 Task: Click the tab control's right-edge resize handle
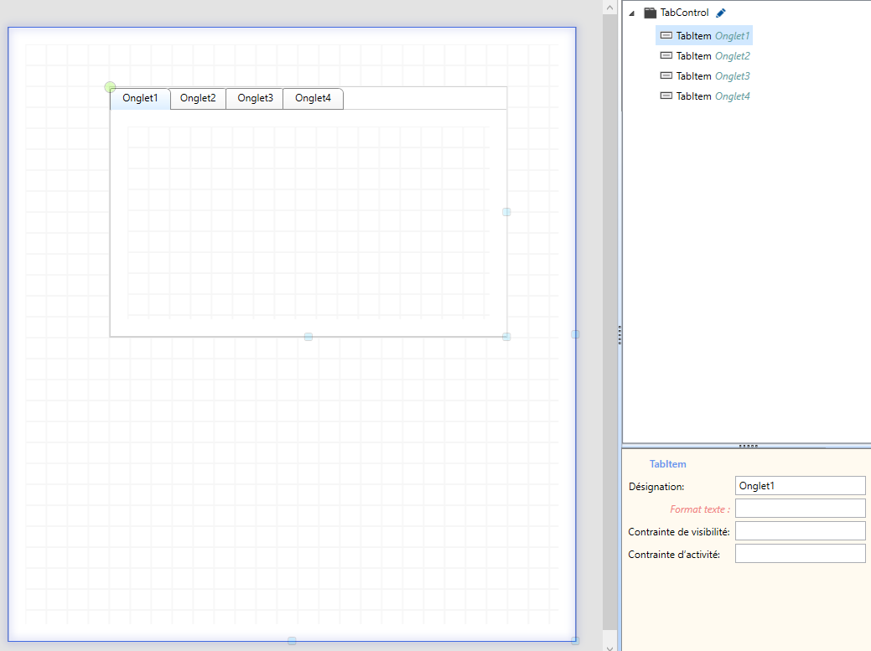click(506, 212)
